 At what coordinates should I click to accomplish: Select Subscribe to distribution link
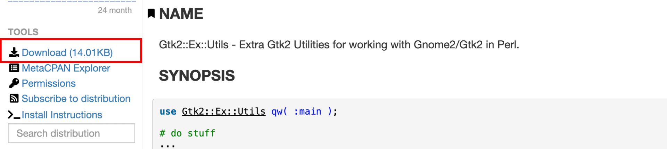pos(76,99)
